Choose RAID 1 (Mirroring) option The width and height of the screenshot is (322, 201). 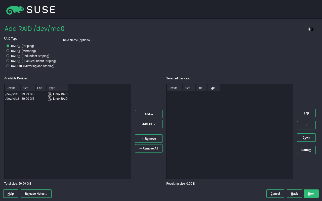pyautogui.click(x=8, y=51)
